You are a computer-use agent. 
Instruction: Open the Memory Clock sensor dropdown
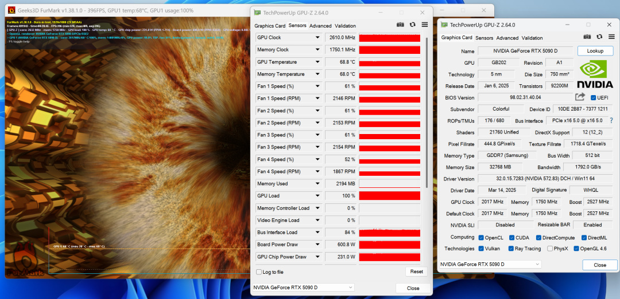[x=317, y=50]
